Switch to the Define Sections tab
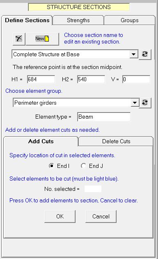Image resolution: width=158 pixels, height=259 pixels. click(27, 20)
